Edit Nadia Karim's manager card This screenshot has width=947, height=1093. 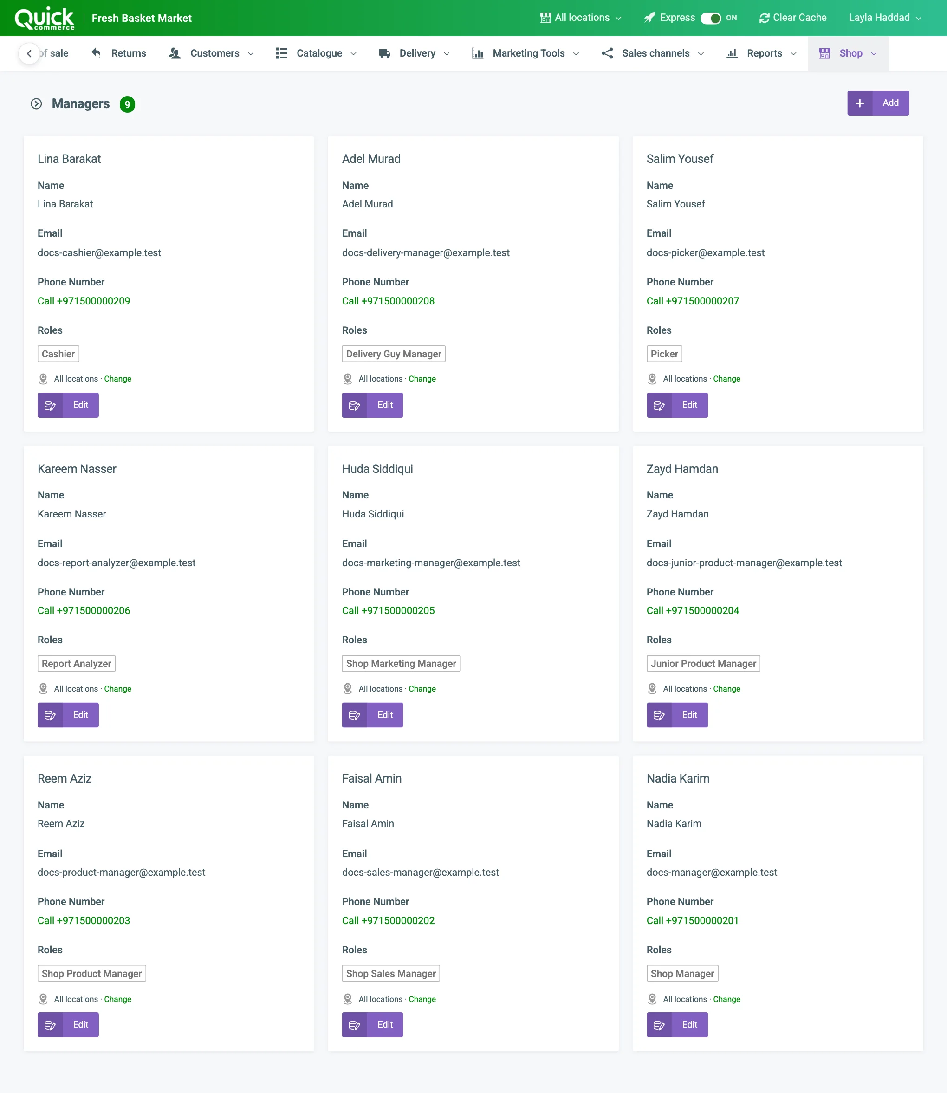677,1024
